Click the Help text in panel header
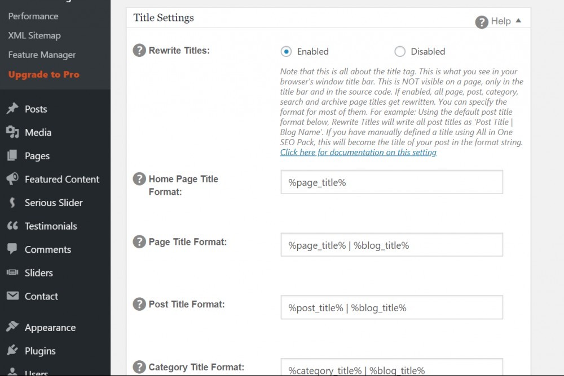The height and width of the screenshot is (376, 564). [501, 21]
